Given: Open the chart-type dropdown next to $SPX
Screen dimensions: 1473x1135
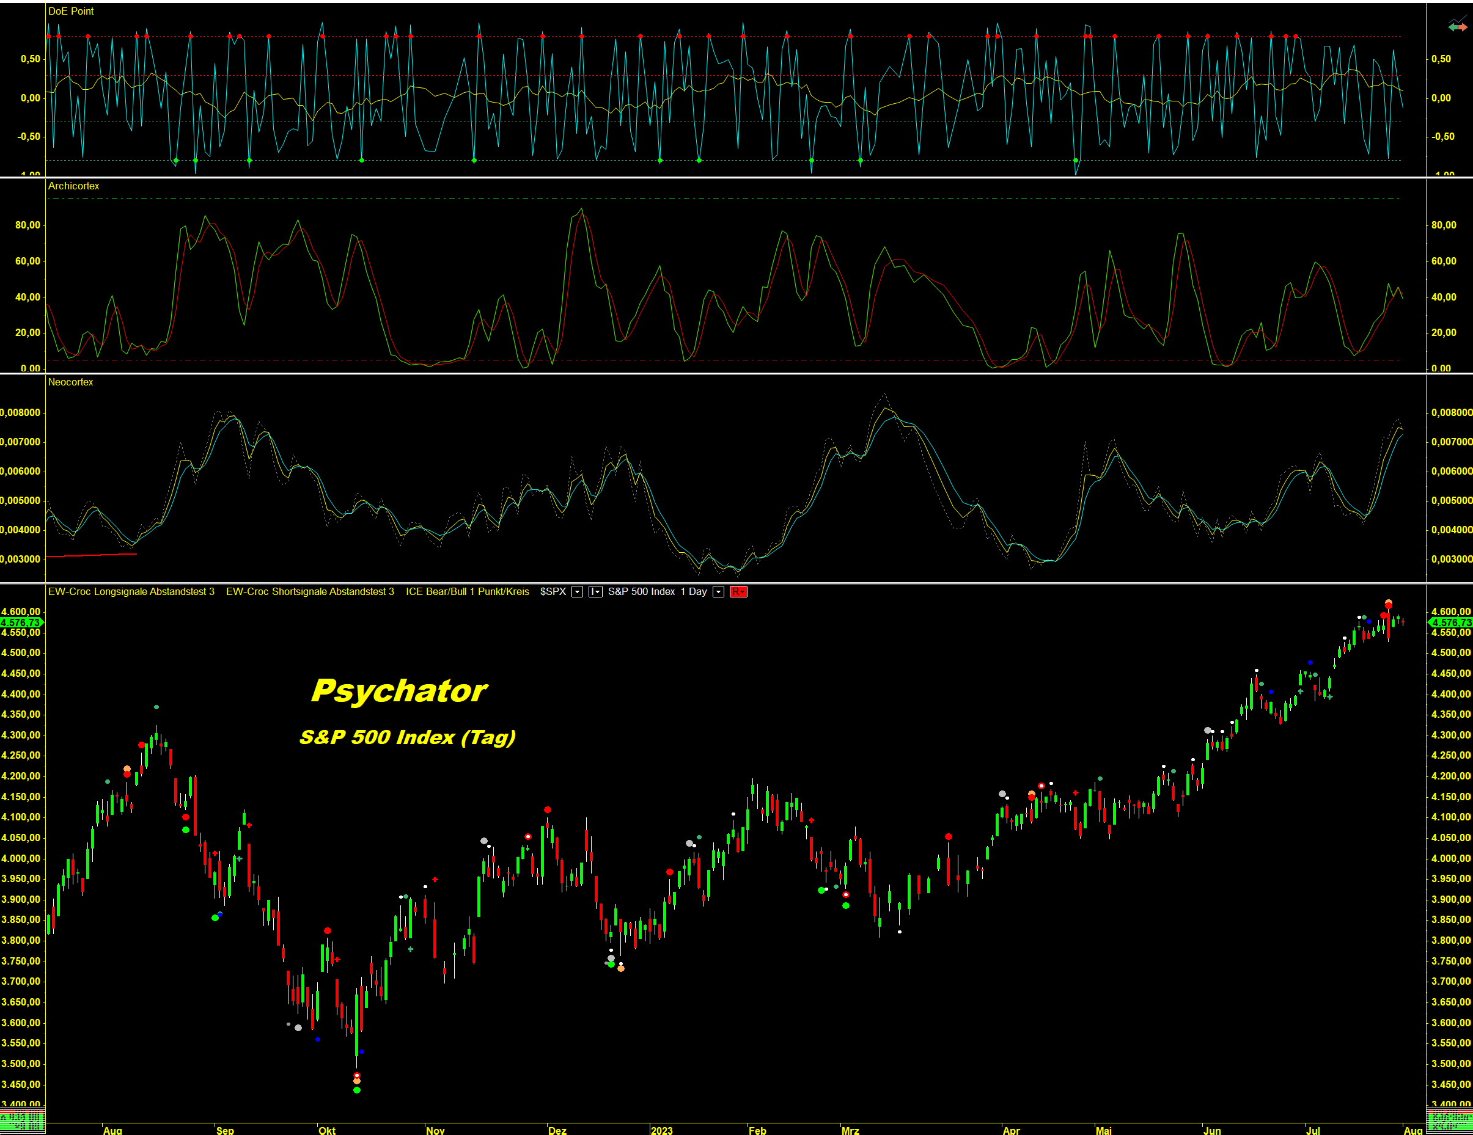Looking at the screenshot, I should pos(595,592).
